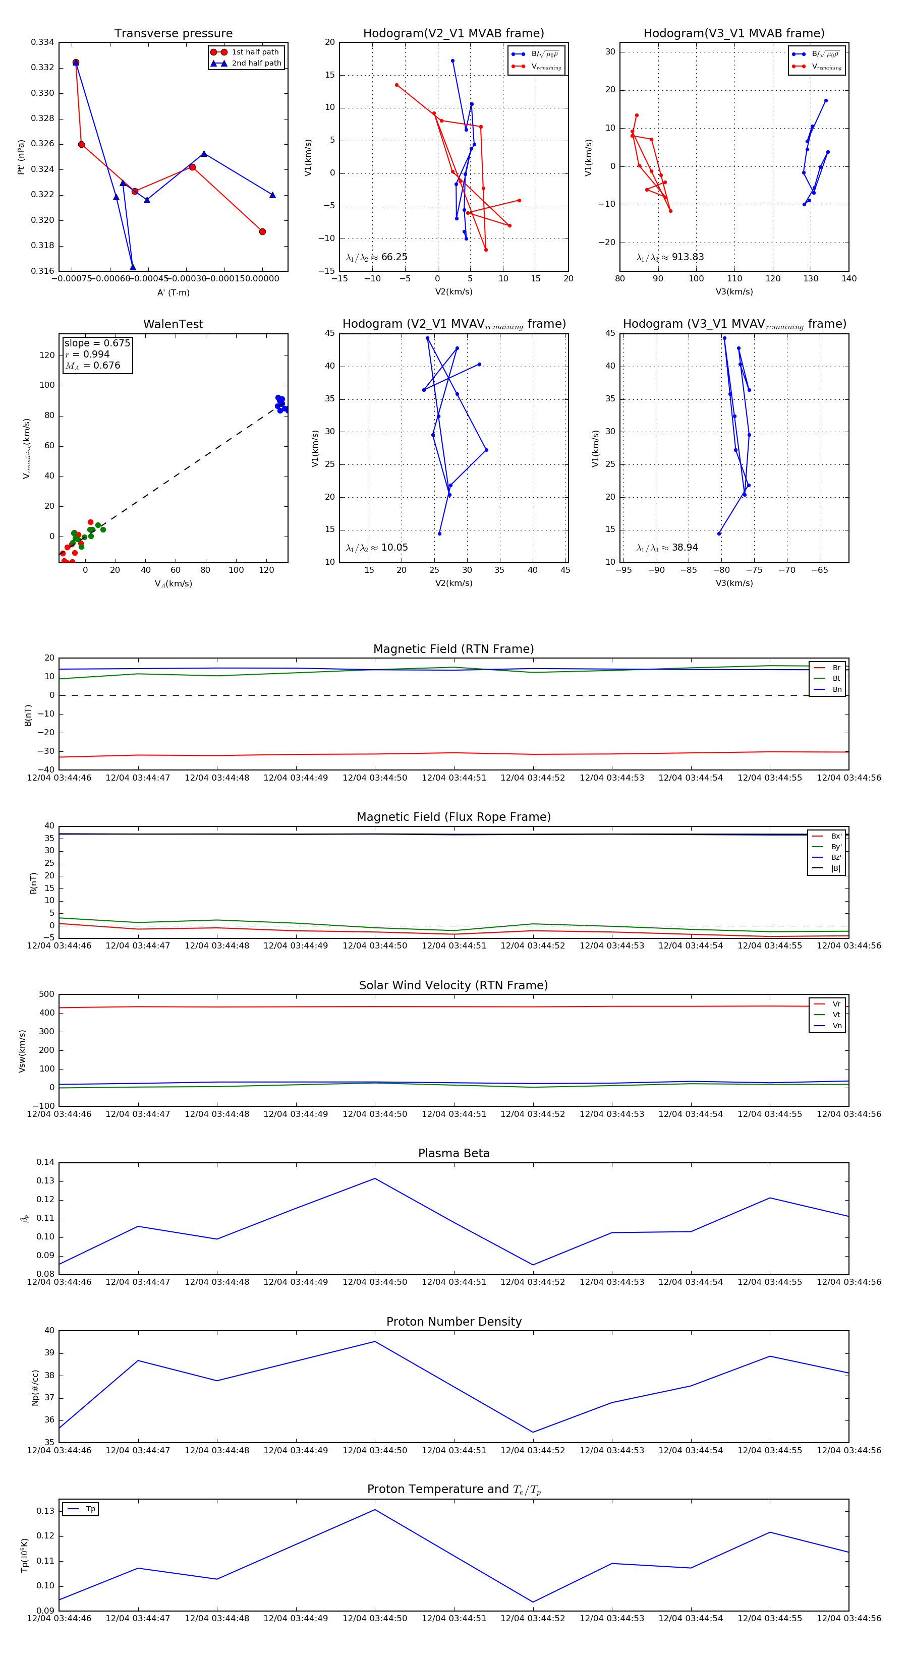The width and height of the screenshot is (908, 1664).
Task: Click the V_A(km/s) axis label in WalenTest
Action: 173,584
